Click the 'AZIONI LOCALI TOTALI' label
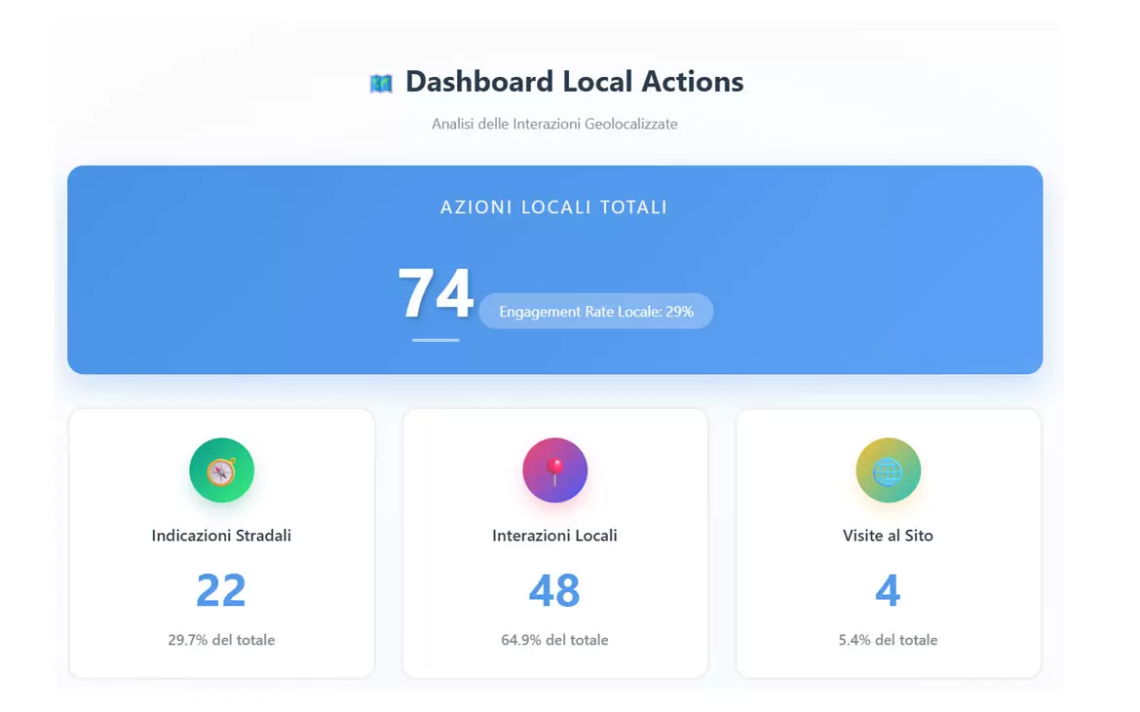Image resolution: width=1140 pixels, height=712 pixels. tap(553, 207)
